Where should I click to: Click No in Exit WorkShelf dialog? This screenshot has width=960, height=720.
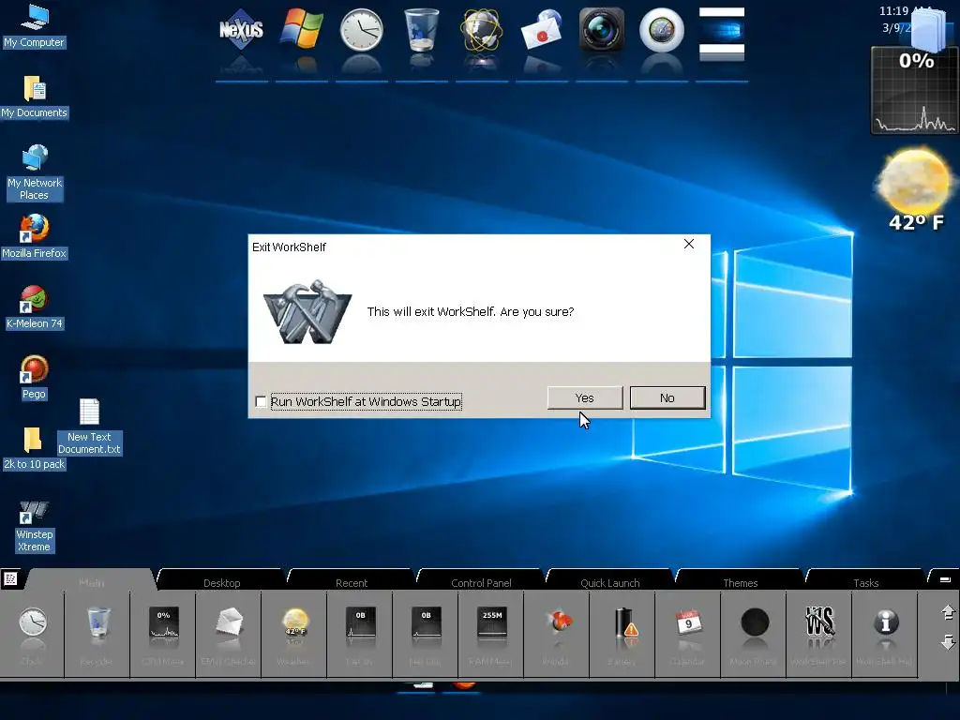click(x=667, y=397)
